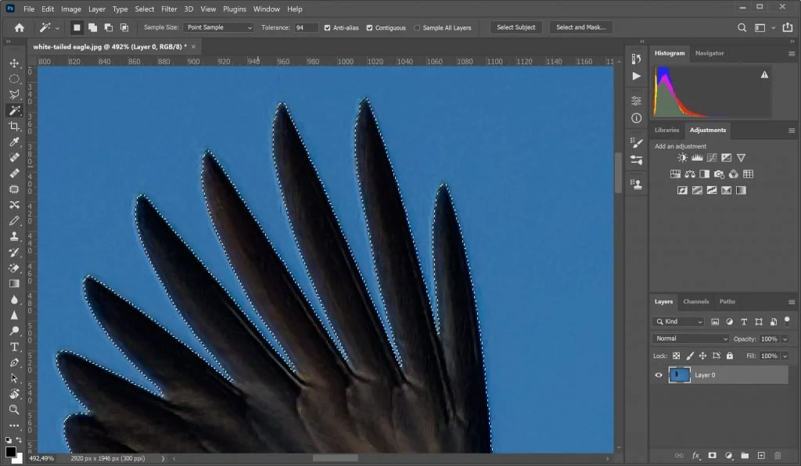Hide Layer 0 with the eye toggle
The image size is (801, 466).
tap(659, 375)
